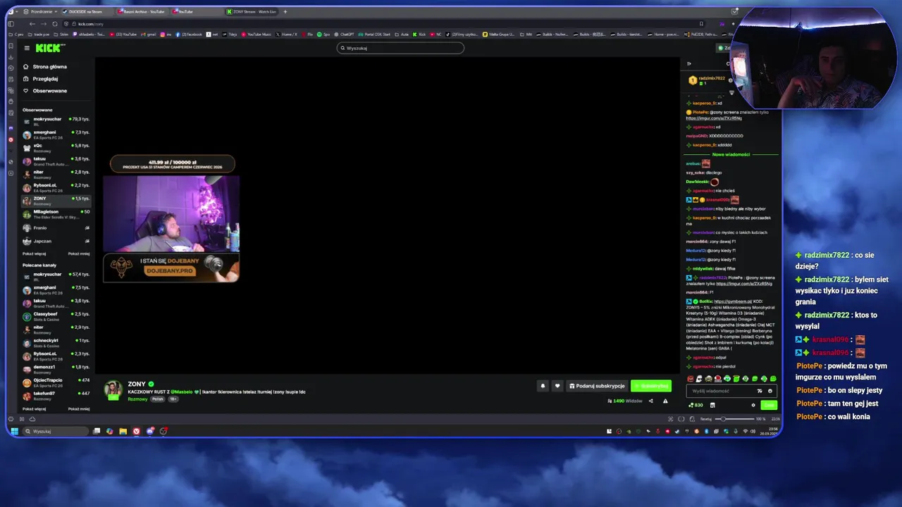Click the KICK logo
This screenshot has width=902, height=507.
coord(50,48)
